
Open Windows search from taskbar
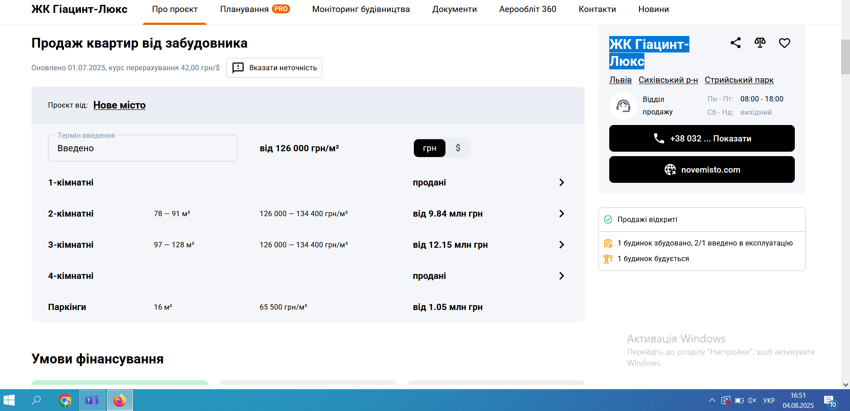(36, 400)
